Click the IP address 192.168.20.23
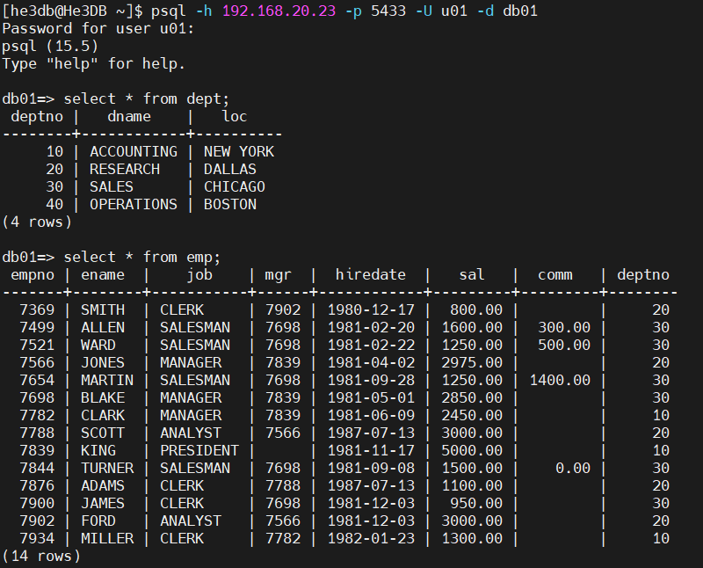This screenshot has height=568, width=703. coord(279,11)
